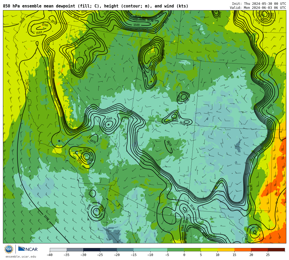289x260 pixels.
Task: Click the 5 colorbar tick label
Action: coord(201,255)
